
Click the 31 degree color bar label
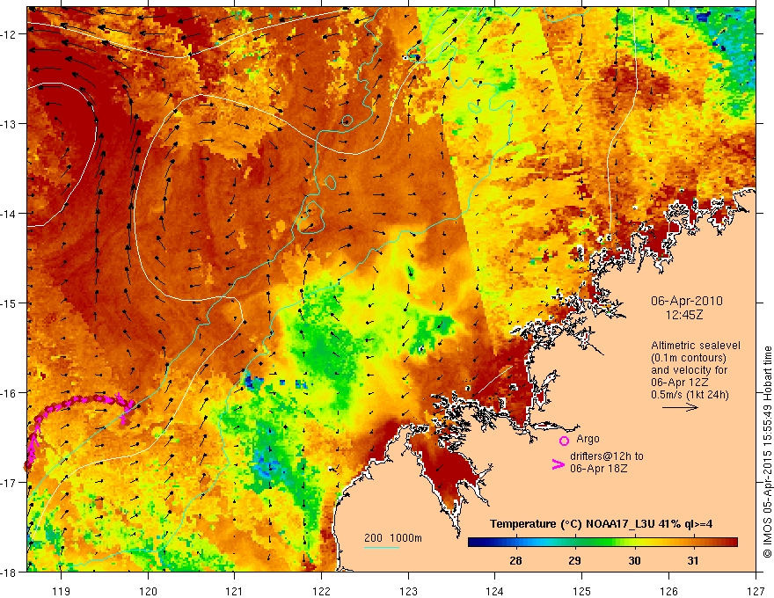[693, 560]
